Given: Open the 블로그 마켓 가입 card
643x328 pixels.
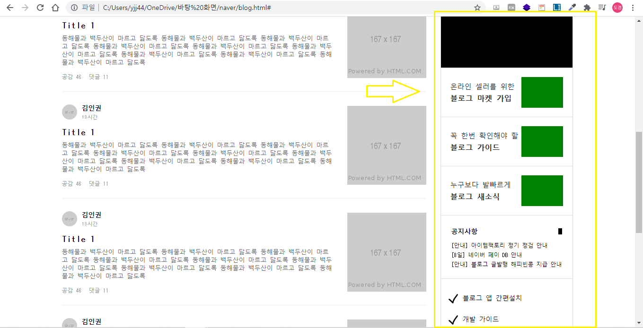Looking at the screenshot, I should coord(507,93).
